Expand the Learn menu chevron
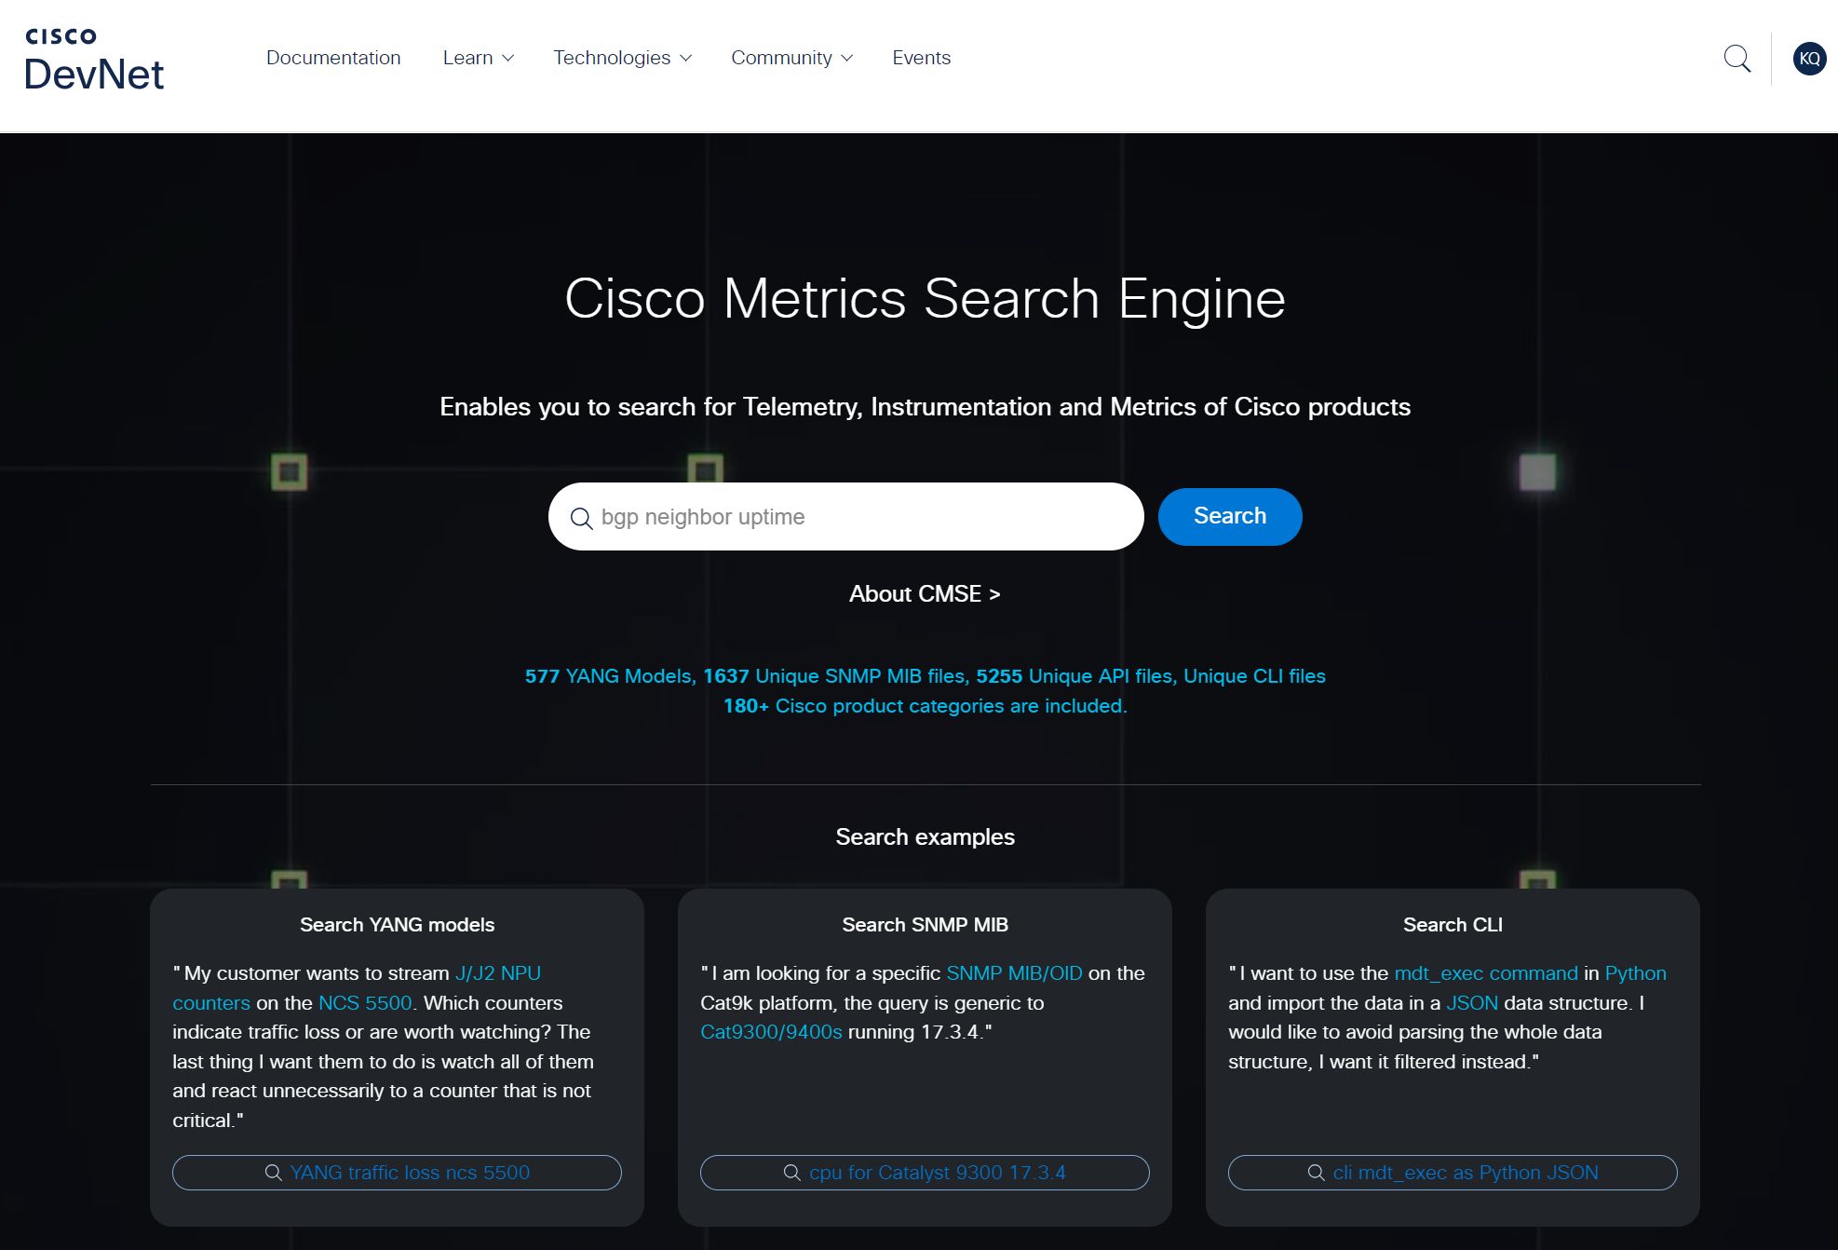The image size is (1838, 1250). coord(508,58)
